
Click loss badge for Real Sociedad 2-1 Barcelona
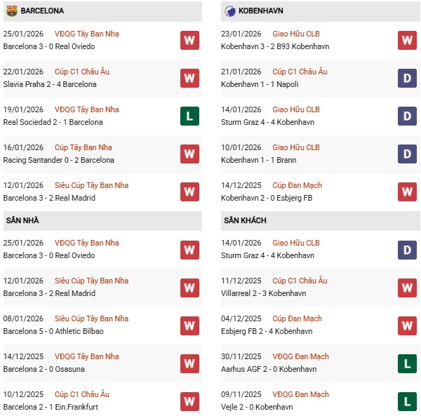(x=189, y=116)
